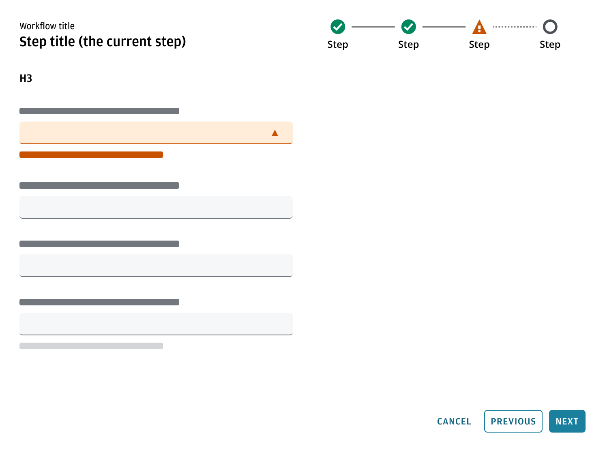Click the PREVIOUS button
Image resolution: width=605 pixels, height=452 pixels.
coord(513,421)
